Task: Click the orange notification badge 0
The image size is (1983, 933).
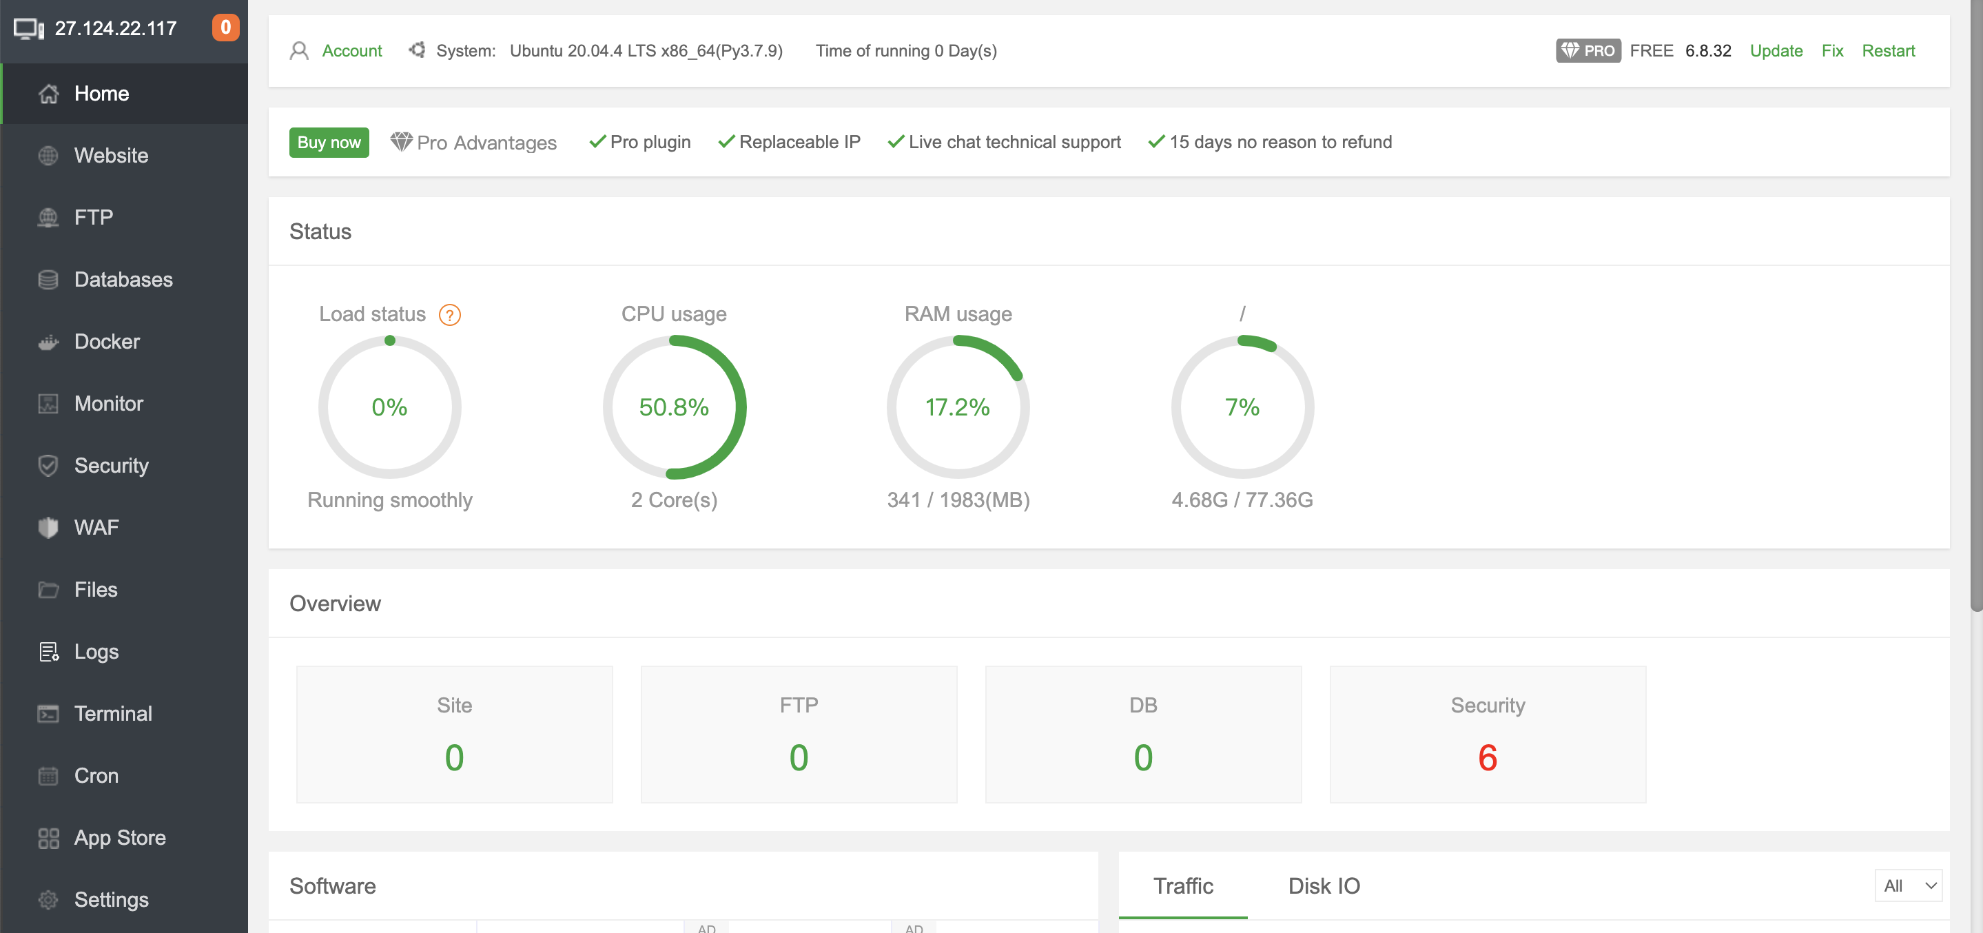Action: pos(225,28)
